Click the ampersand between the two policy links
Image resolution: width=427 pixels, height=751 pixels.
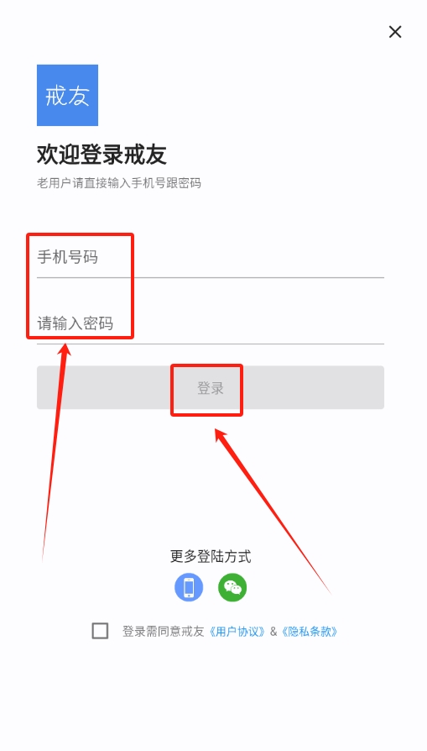pos(273,631)
